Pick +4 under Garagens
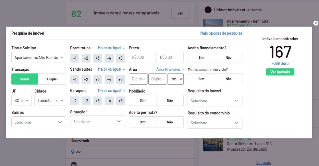Screen dimensions: 319x166 point(109,101)
